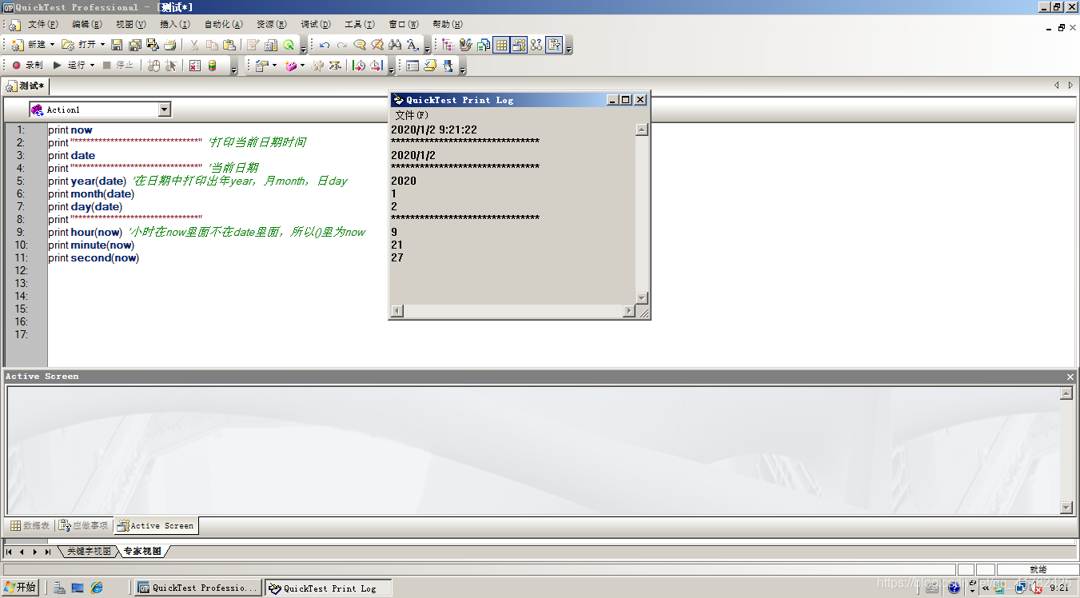Click the Print Log window title icon
Screen dimensions: 1080x598
[x=397, y=100]
